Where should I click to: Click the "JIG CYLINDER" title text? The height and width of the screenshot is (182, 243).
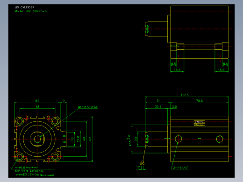tap(24, 7)
